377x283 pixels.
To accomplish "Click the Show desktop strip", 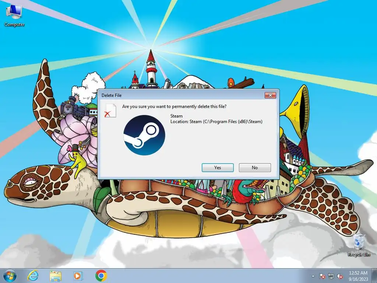I will pyautogui.click(x=374, y=276).
